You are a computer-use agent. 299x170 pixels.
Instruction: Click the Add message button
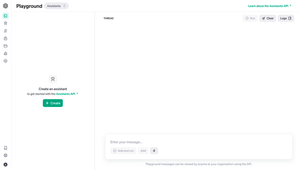(x=143, y=151)
